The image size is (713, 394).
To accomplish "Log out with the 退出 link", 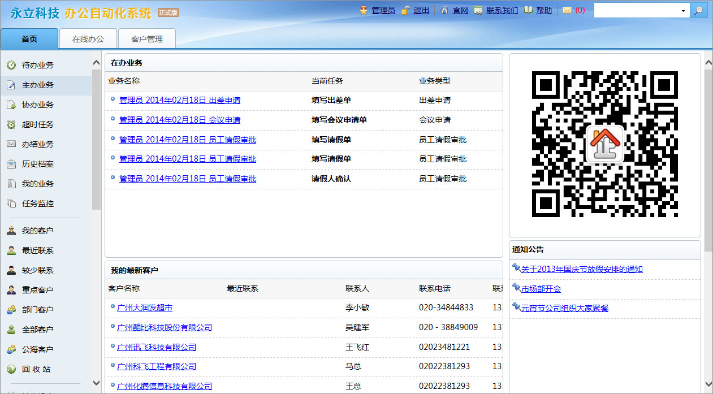I will (421, 10).
